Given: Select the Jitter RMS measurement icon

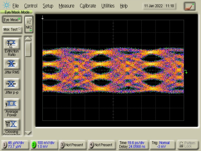Looking at the screenshot, I should pyautogui.click(x=12, y=64).
